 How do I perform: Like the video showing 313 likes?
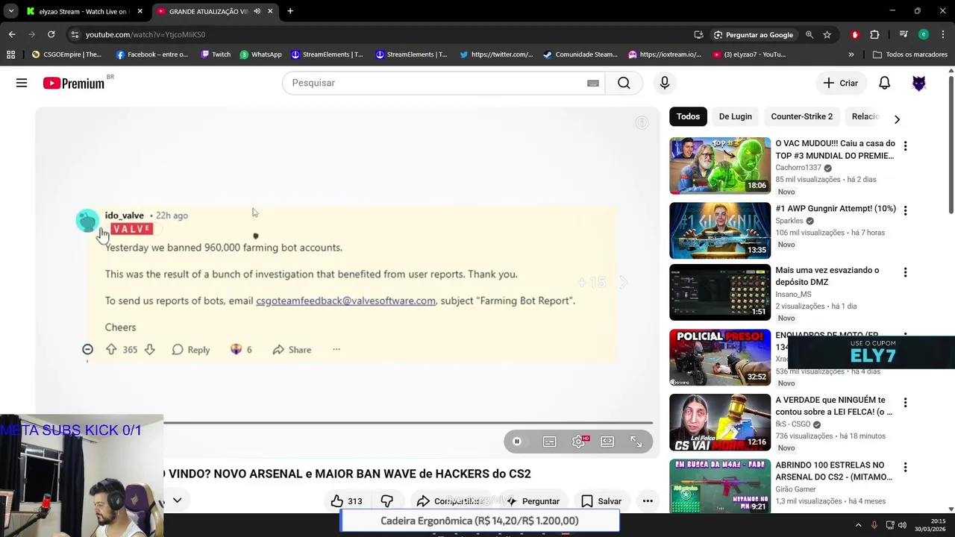pos(346,501)
